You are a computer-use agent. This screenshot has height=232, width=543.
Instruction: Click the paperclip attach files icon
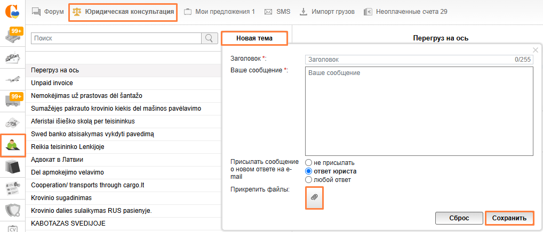(314, 197)
